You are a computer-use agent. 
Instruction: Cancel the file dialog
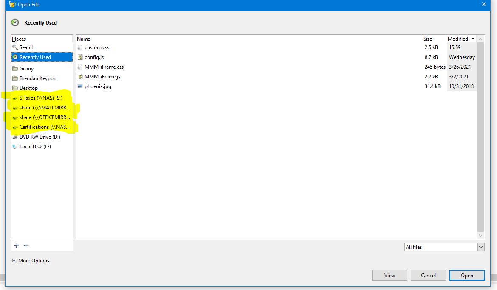tap(428, 275)
